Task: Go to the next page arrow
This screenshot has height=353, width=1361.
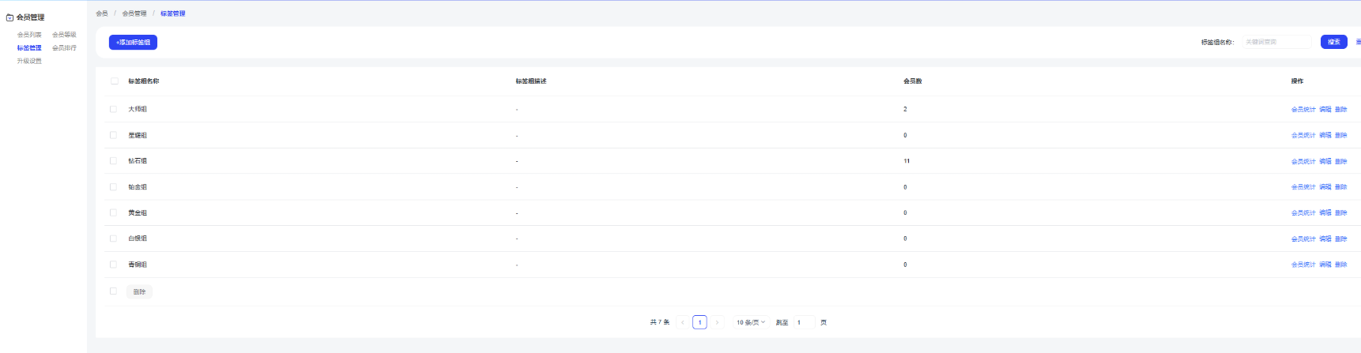Action: coord(717,322)
